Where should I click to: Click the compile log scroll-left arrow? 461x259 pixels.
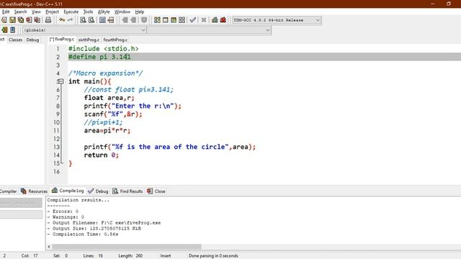click(x=49, y=247)
